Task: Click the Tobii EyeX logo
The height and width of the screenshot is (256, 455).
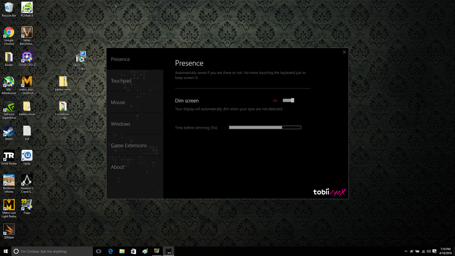Action: click(x=329, y=192)
